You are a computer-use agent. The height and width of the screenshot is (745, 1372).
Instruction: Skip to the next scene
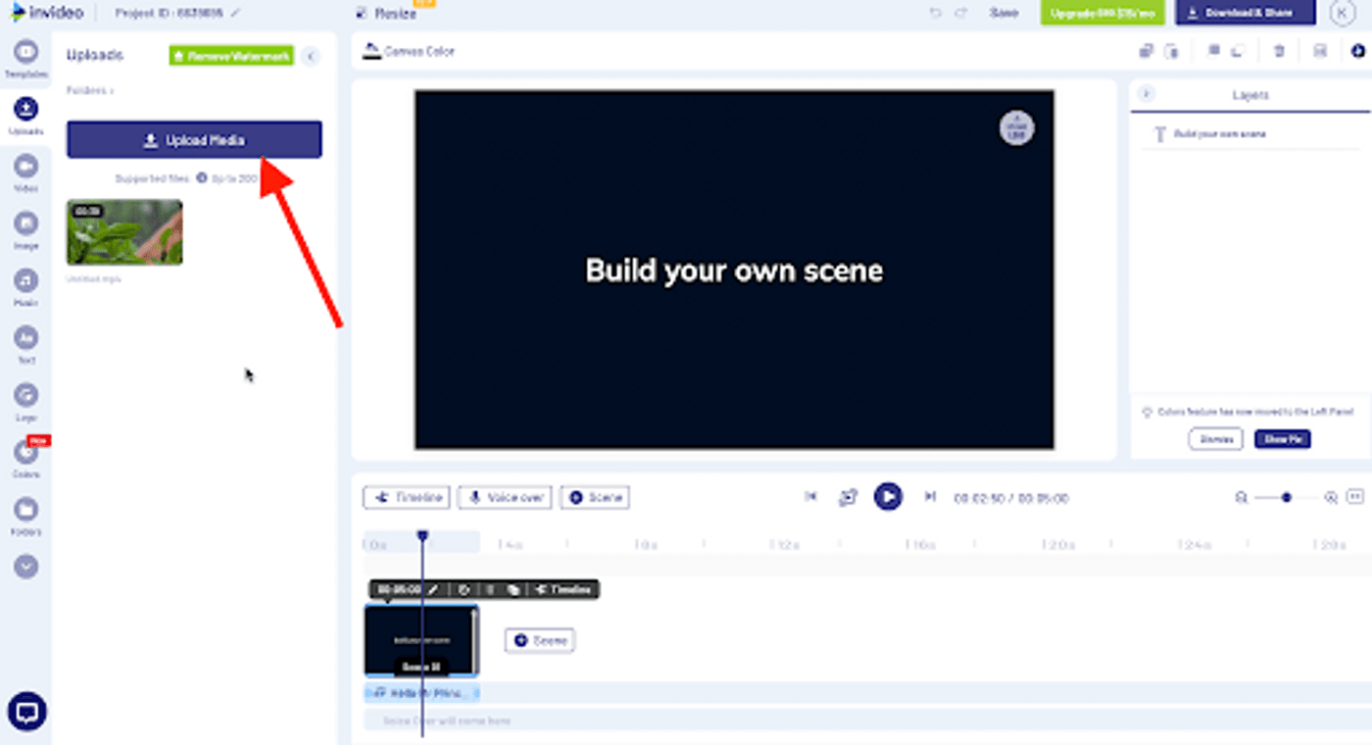tap(929, 497)
